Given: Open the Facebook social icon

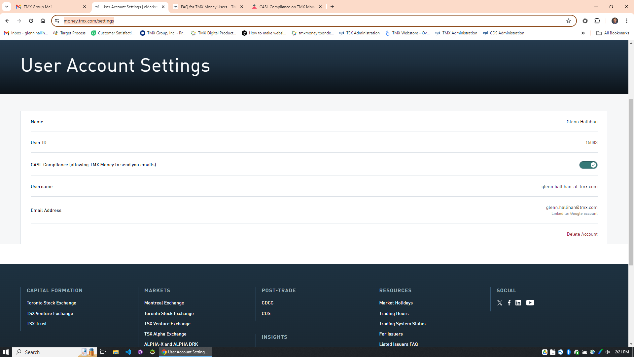Looking at the screenshot, I should click(x=509, y=303).
